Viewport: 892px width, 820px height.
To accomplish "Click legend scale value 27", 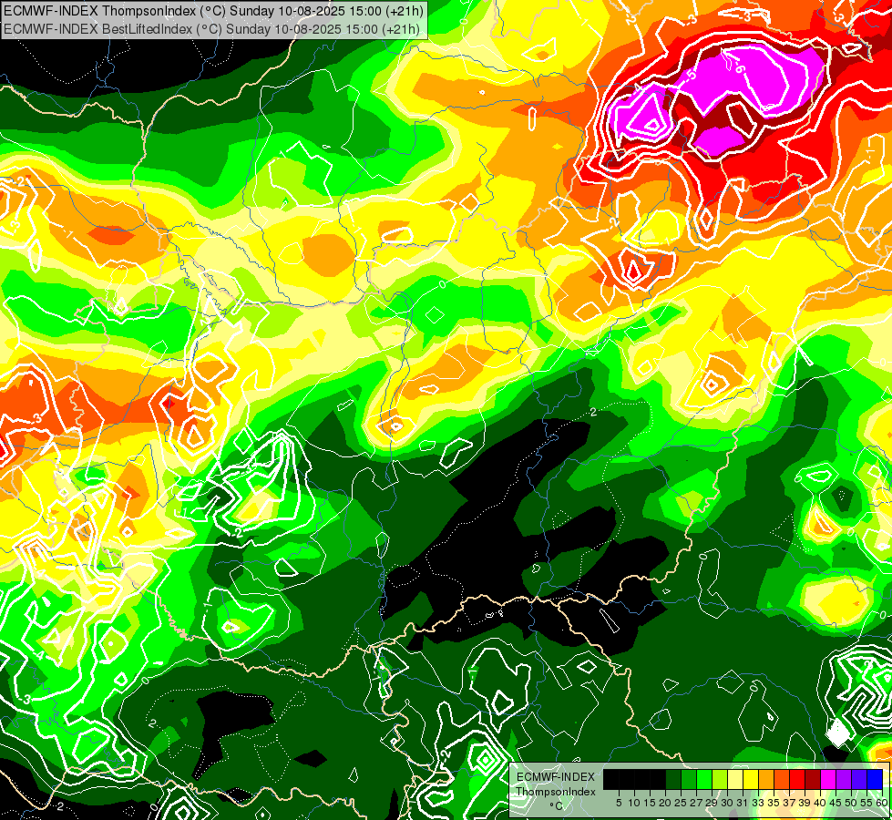I will (x=696, y=803).
